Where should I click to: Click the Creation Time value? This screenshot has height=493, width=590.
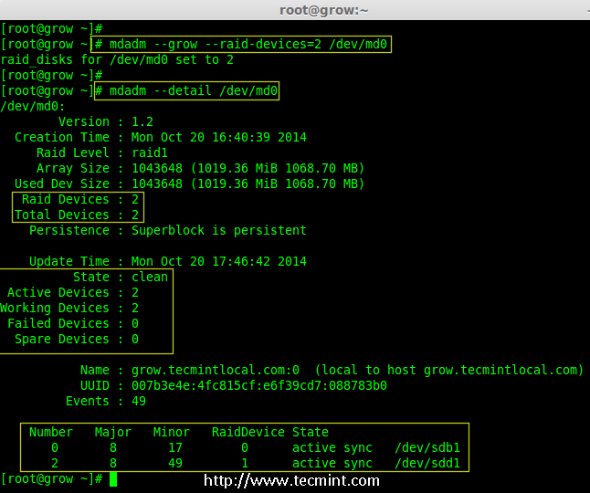(219, 137)
